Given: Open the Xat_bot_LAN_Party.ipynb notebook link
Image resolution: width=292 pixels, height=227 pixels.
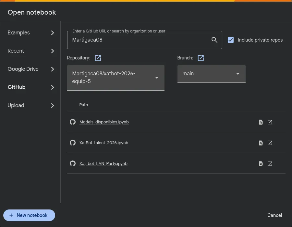Looking at the screenshot, I should [103, 164].
